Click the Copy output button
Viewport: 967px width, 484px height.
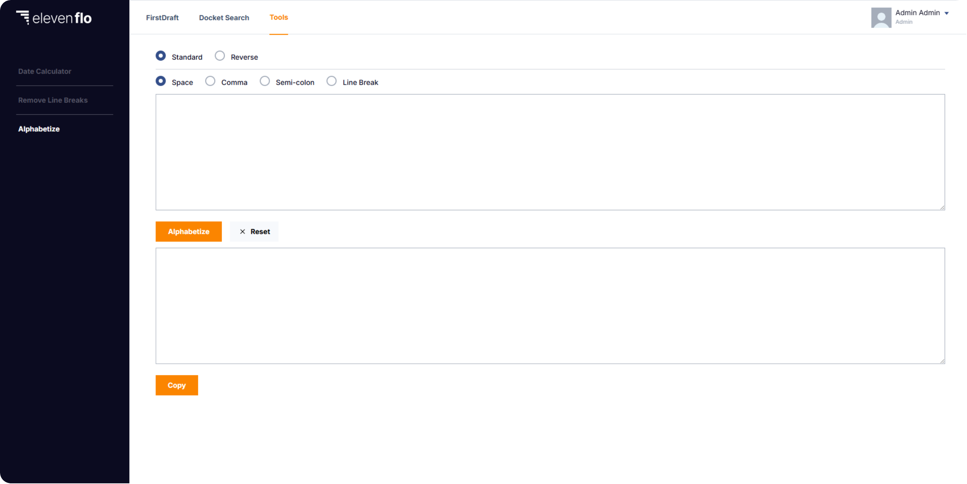(177, 384)
